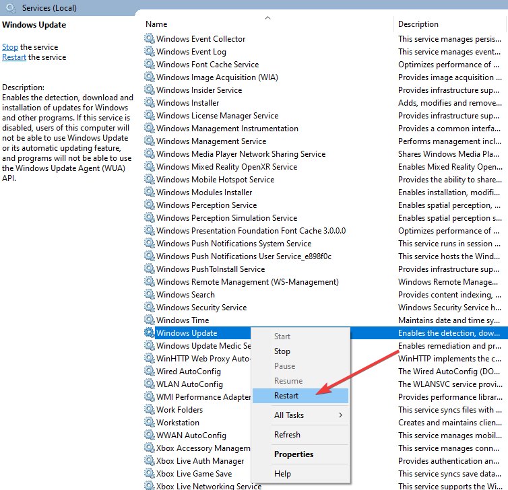Viewport: 508px width, 490px height.
Task: Click the Services (Local) header icon
Action: (x=11, y=8)
